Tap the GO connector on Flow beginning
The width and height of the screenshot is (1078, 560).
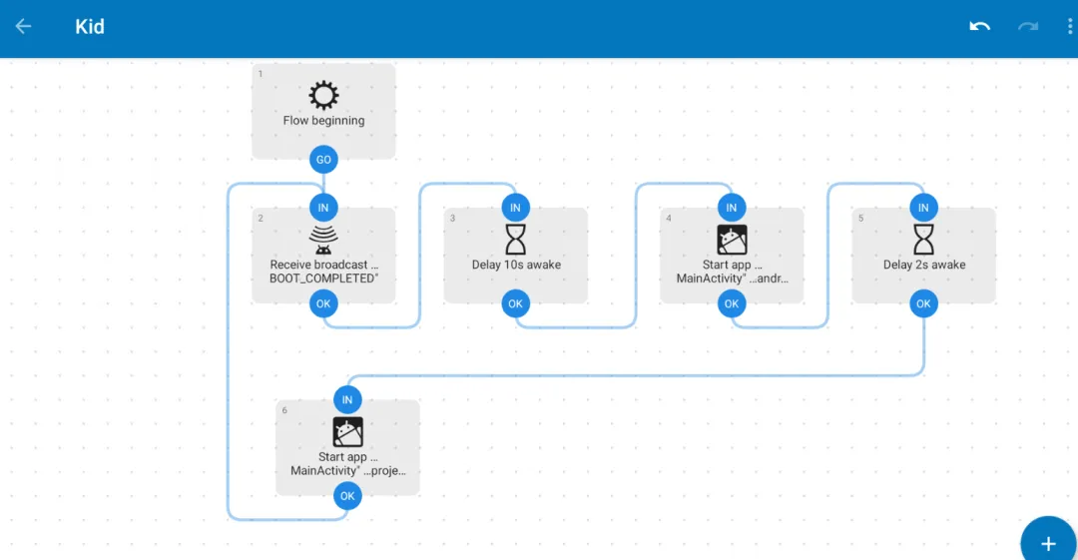click(323, 160)
